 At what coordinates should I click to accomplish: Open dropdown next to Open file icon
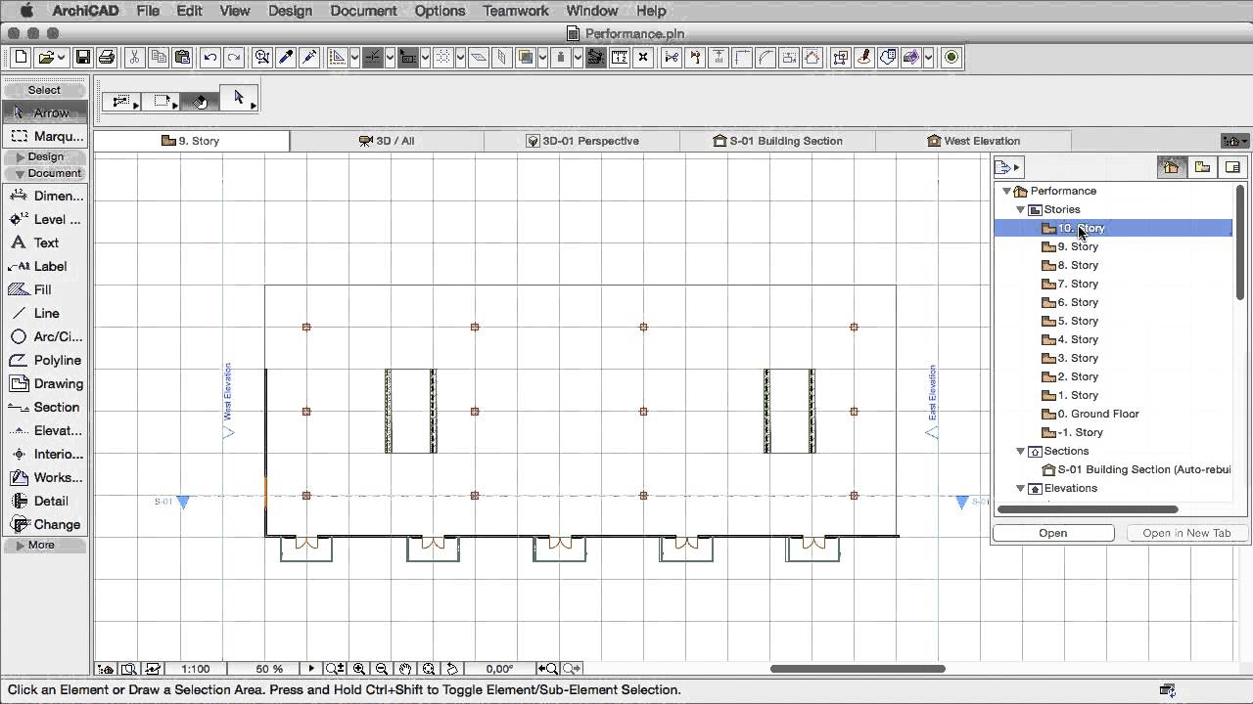(x=61, y=58)
